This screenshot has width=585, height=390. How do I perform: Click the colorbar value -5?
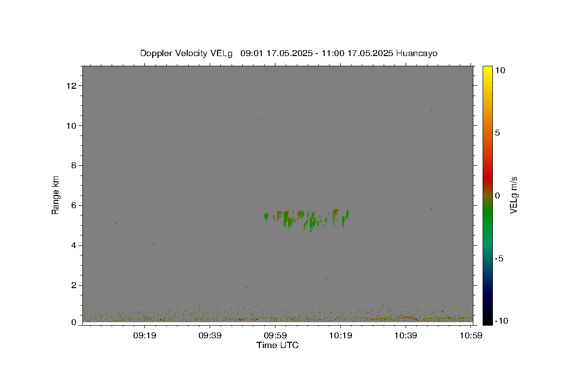[x=500, y=259]
